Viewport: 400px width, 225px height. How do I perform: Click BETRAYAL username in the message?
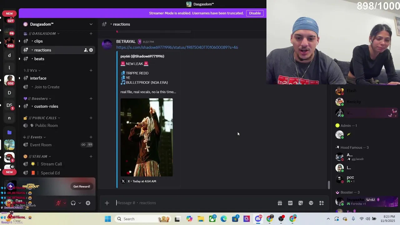pos(126,42)
